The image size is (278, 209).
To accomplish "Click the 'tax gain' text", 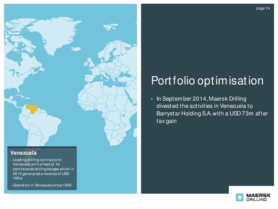I will click(x=166, y=121).
